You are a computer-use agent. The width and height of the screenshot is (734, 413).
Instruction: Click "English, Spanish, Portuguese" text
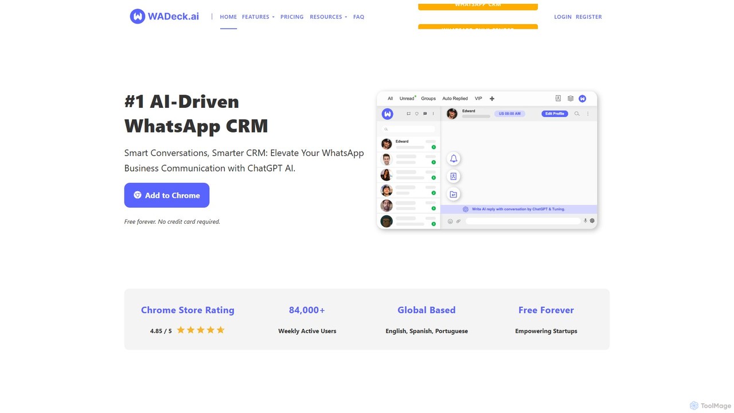point(427,331)
